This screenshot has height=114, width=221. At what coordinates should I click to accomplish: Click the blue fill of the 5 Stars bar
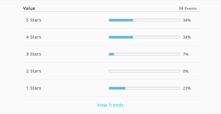[121, 20]
